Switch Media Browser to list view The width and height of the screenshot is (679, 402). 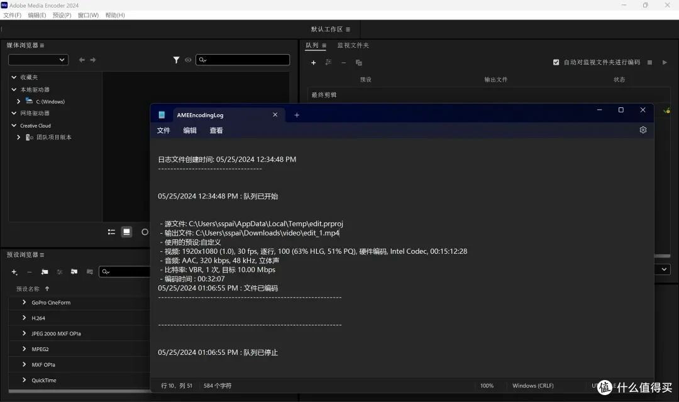[x=111, y=232]
